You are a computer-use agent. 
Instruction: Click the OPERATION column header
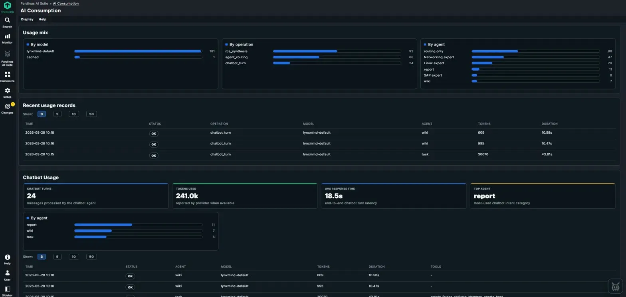pos(219,124)
